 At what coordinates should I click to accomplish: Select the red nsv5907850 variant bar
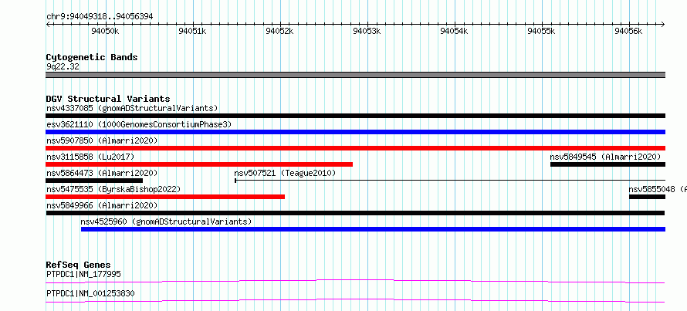tap(356, 148)
